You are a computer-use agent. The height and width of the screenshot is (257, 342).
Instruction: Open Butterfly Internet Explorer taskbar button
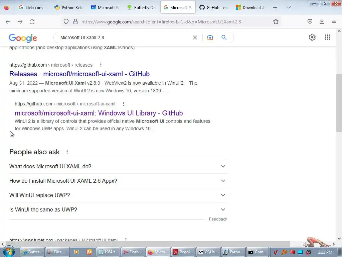(x=32, y=252)
